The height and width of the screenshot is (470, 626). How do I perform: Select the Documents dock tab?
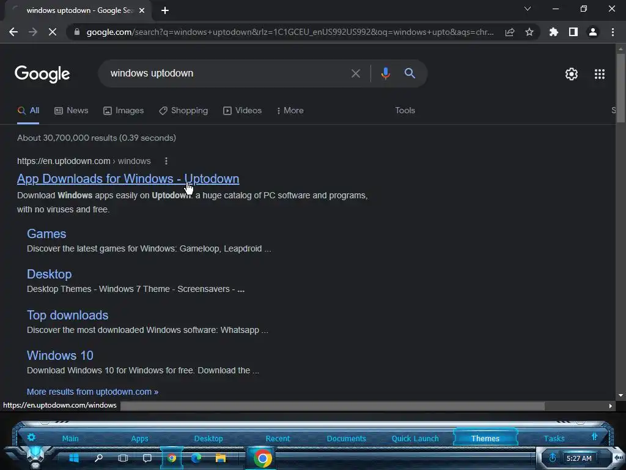click(347, 438)
